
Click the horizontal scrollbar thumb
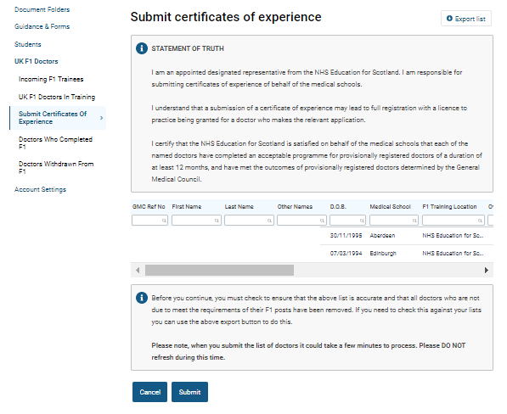[x=219, y=271]
